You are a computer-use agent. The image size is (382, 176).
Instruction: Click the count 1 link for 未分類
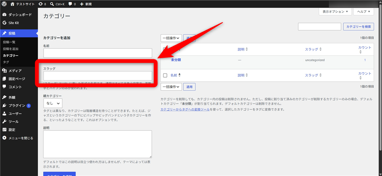[365, 60]
